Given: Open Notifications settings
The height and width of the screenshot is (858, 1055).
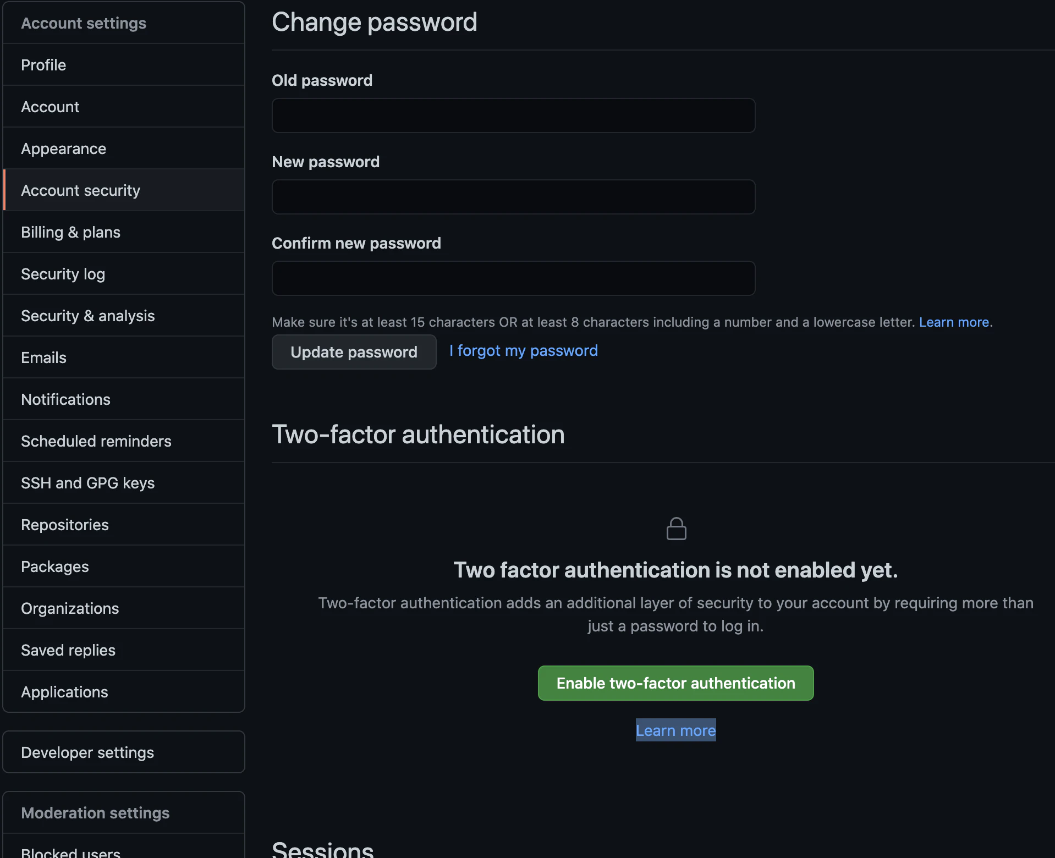Looking at the screenshot, I should (x=124, y=399).
